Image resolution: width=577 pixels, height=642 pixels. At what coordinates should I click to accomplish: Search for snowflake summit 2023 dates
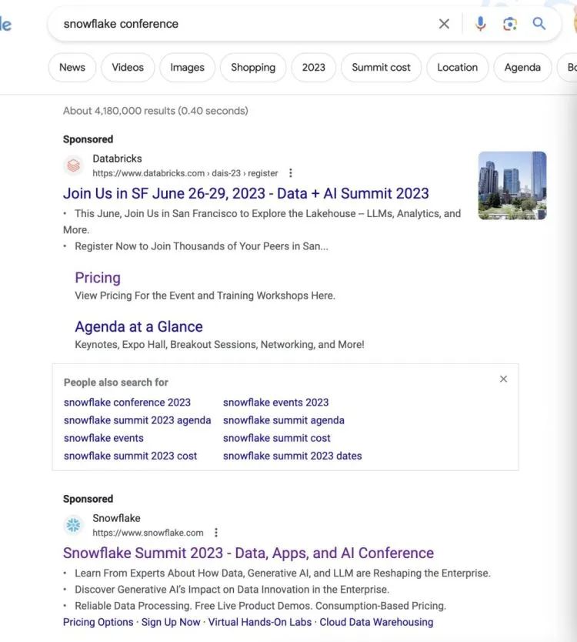coord(292,456)
